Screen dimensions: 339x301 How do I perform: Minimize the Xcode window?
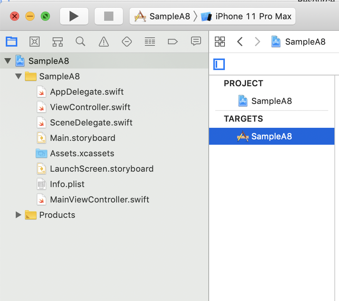30,16
